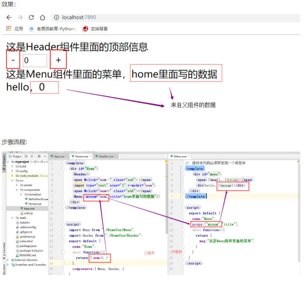The width and height of the screenshot is (304, 290).
Task: Expand External Libraries node
Action: click(8, 260)
